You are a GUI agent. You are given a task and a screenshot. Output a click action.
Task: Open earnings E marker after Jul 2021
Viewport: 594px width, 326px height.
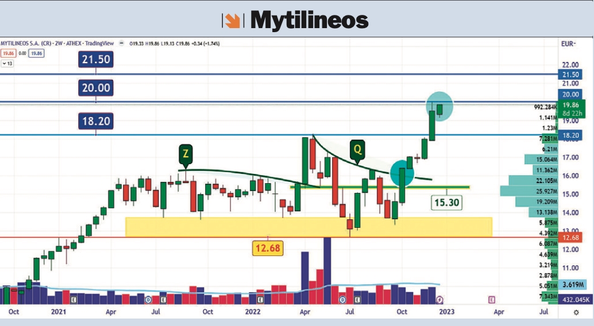[163, 300]
